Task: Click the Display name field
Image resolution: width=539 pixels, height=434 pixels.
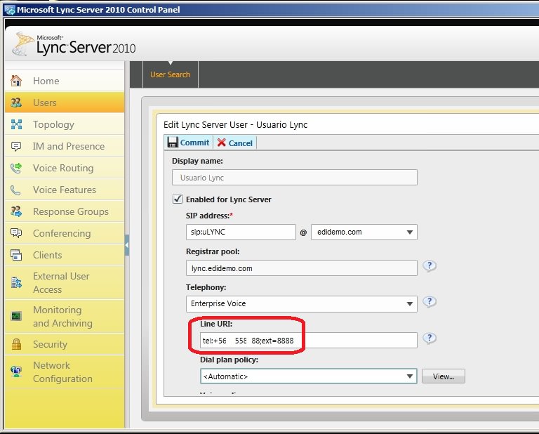Action: pyautogui.click(x=295, y=178)
